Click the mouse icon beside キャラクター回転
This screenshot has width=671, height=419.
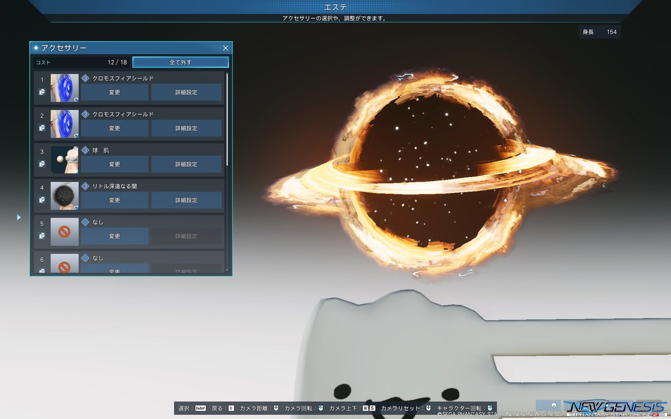[490, 408]
